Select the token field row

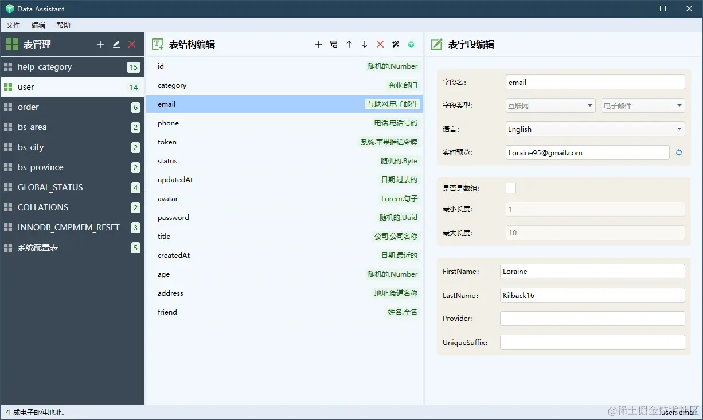(284, 142)
